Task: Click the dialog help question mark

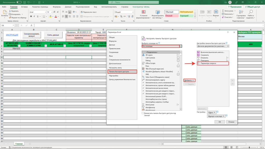Action: pos(228,32)
